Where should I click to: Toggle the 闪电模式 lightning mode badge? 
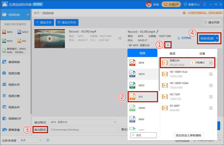pyautogui.click(x=198, y=63)
